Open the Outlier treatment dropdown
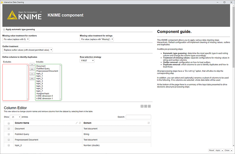This screenshot has height=154, width=235. pos(28,50)
